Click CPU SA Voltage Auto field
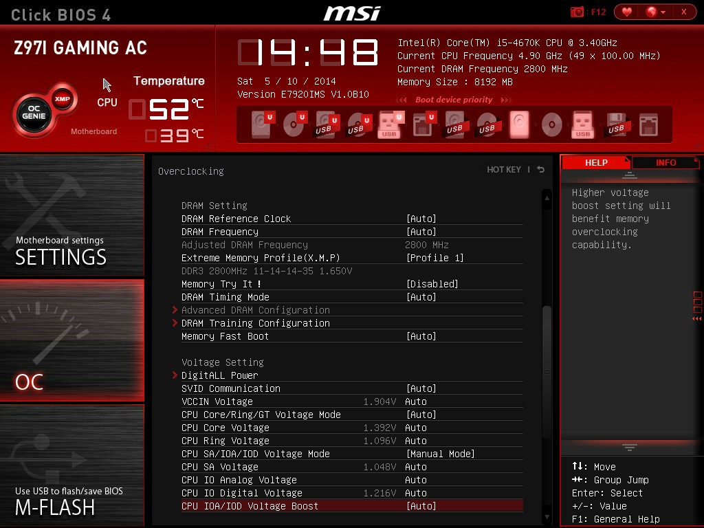 416,467
